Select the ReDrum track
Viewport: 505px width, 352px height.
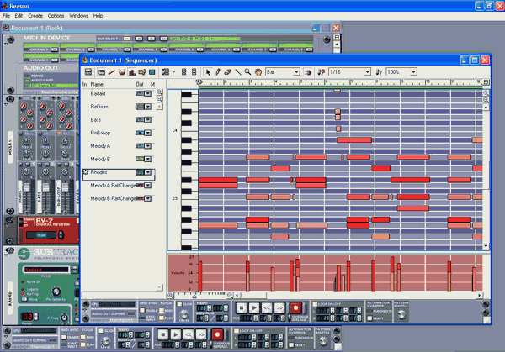click(100, 107)
